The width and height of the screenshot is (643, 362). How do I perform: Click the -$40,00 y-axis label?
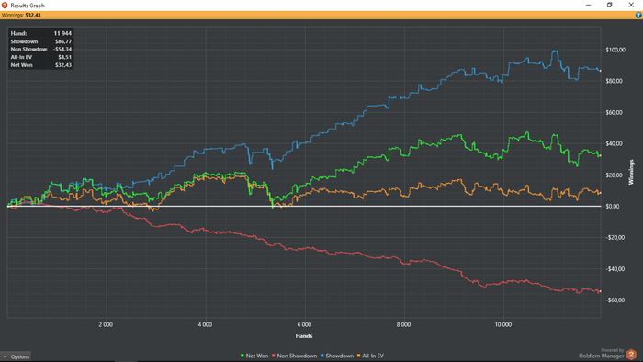pos(615,269)
